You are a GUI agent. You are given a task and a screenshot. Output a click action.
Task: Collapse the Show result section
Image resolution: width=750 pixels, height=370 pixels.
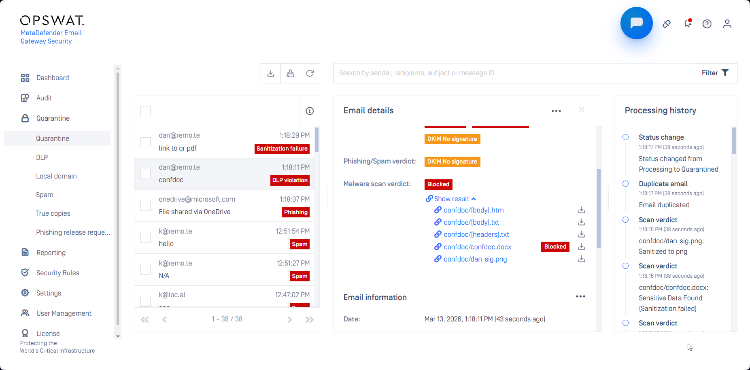click(451, 199)
